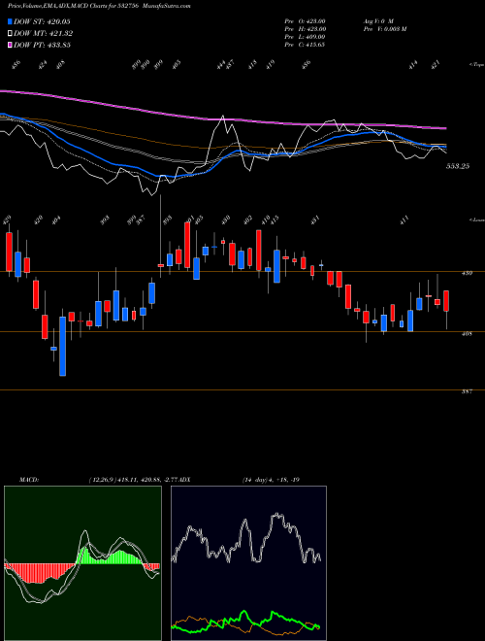Click the last red candle on the right
The image size is (485, 641).
[446, 301]
